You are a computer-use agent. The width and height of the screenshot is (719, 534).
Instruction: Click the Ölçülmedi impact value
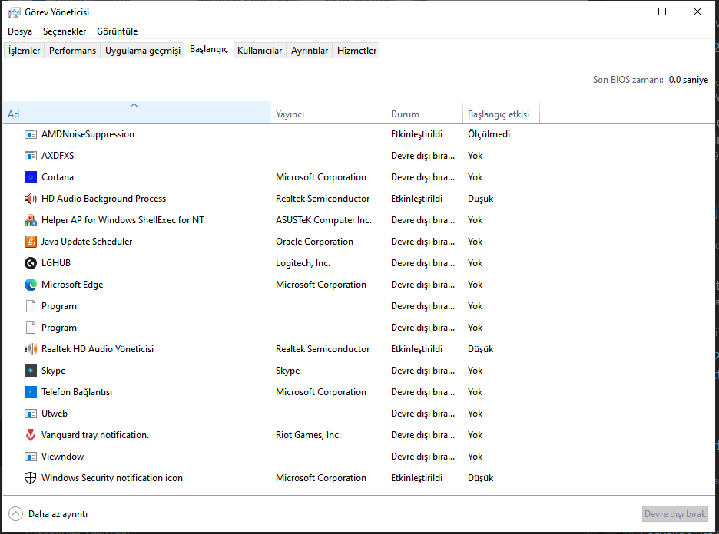coord(489,134)
